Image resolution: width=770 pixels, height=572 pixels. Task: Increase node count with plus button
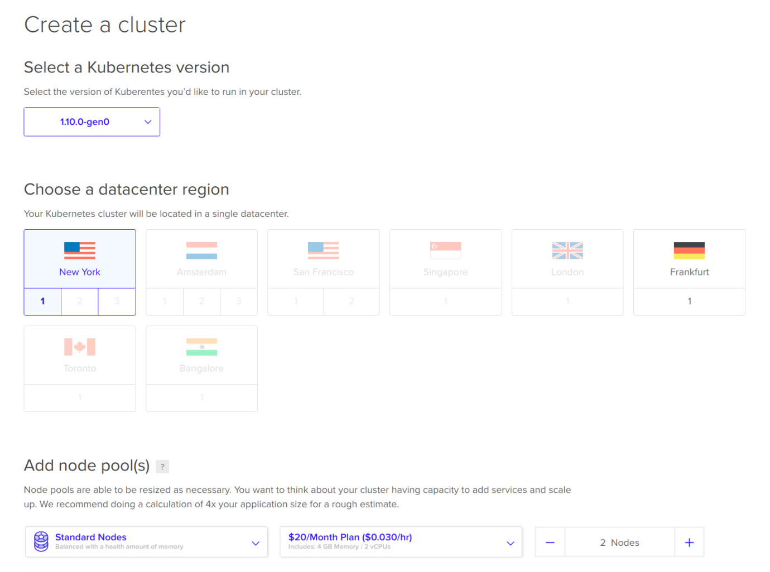point(689,542)
